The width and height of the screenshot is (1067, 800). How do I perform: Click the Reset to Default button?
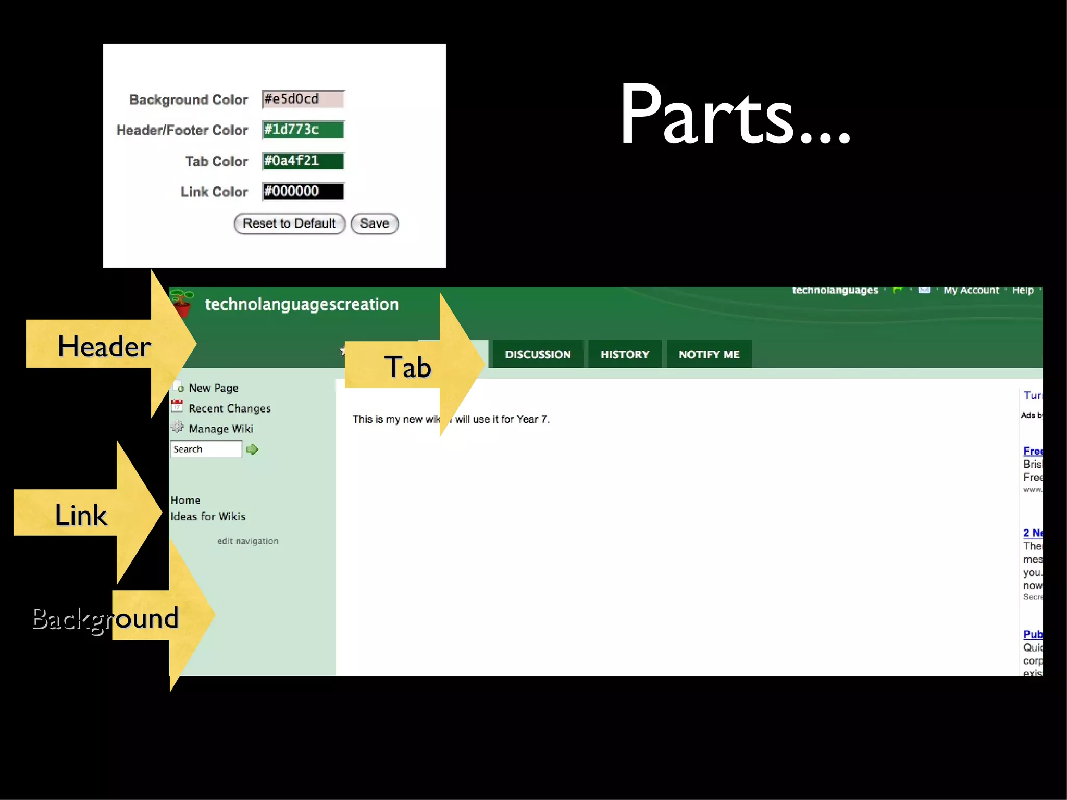[x=289, y=223]
